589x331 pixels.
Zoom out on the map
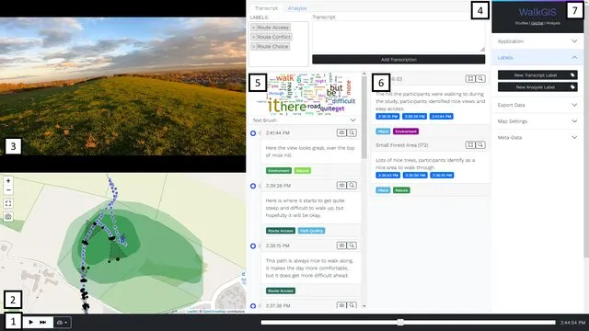[x=8, y=190]
